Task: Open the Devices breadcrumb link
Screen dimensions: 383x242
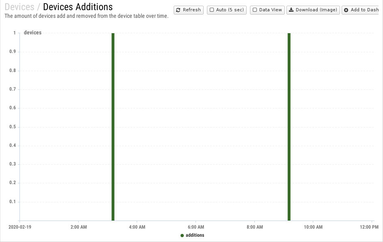Action: [x=19, y=7]
